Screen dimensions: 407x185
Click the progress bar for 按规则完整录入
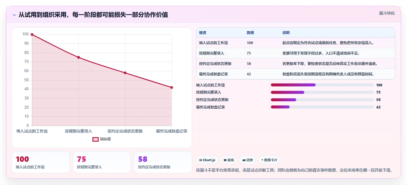322,92
